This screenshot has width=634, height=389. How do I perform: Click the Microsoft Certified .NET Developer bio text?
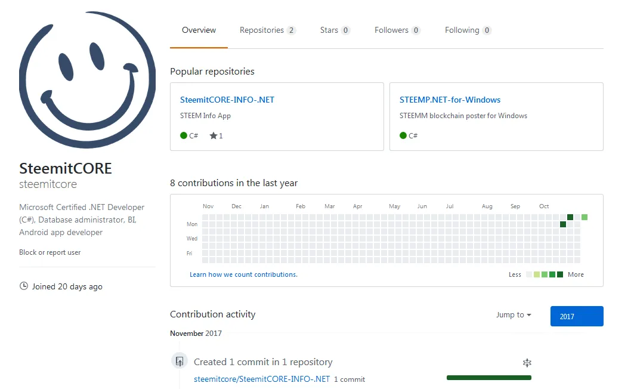click(x=82, y=220)
